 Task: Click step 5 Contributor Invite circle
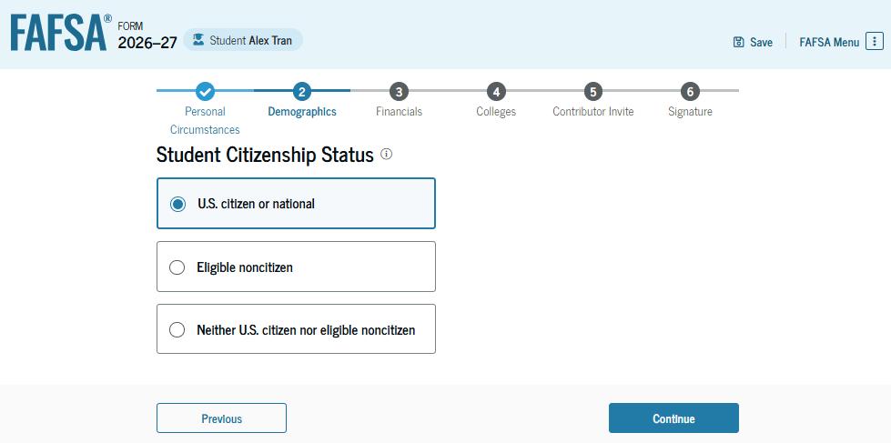pos(593,91)
